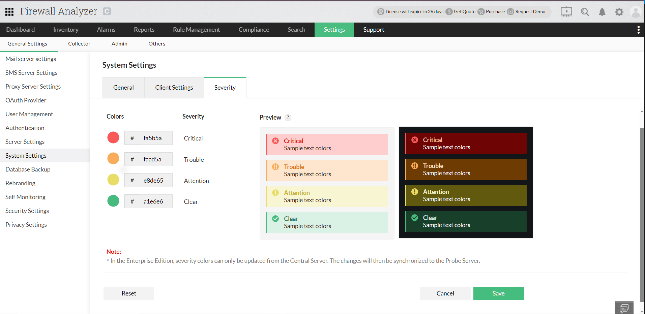Open the user profile avatar
The width and height of the screenshot is (645, 314).
point(635,12)
